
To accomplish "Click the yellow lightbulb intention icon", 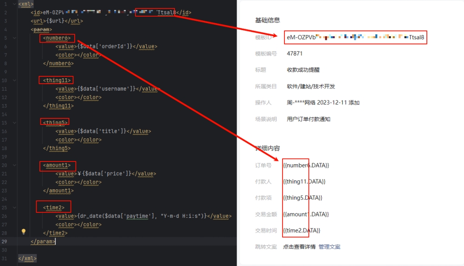I will click(x=24, y=231).
